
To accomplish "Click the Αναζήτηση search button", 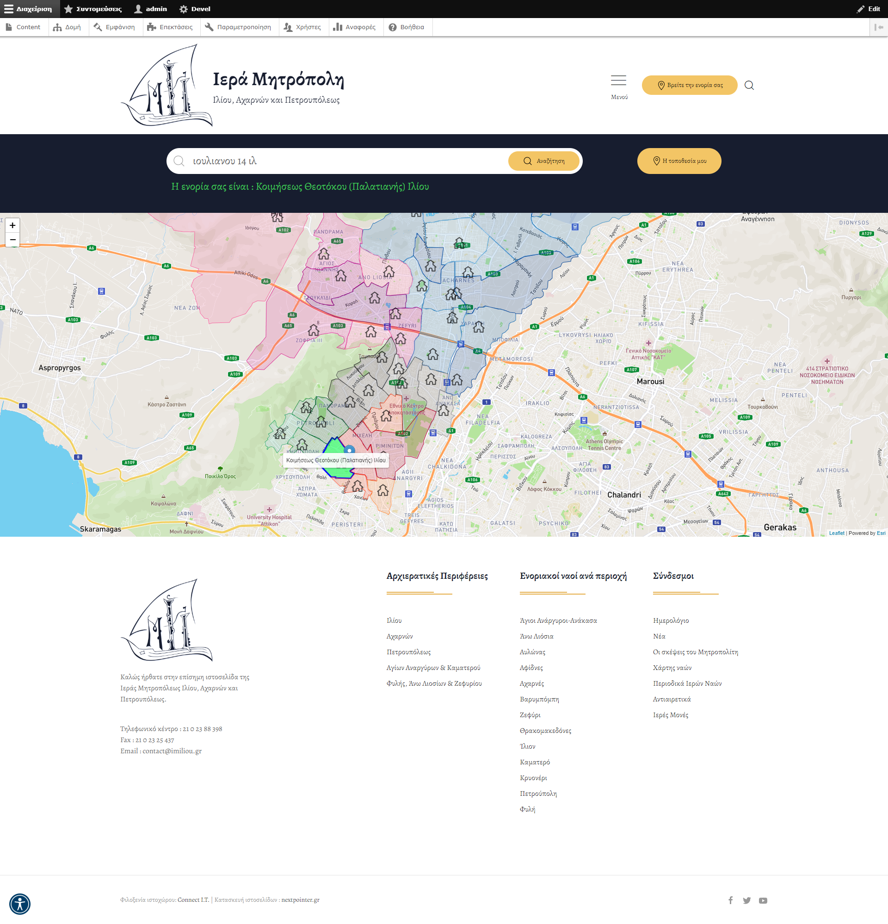I will point(543,161).
